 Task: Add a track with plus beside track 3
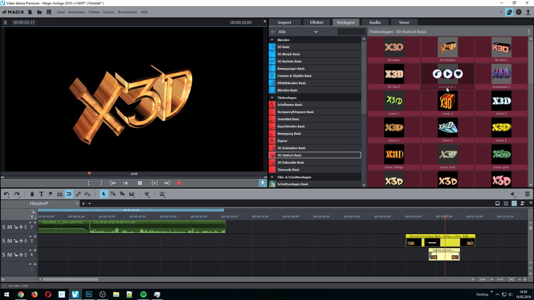pos(35,237)
